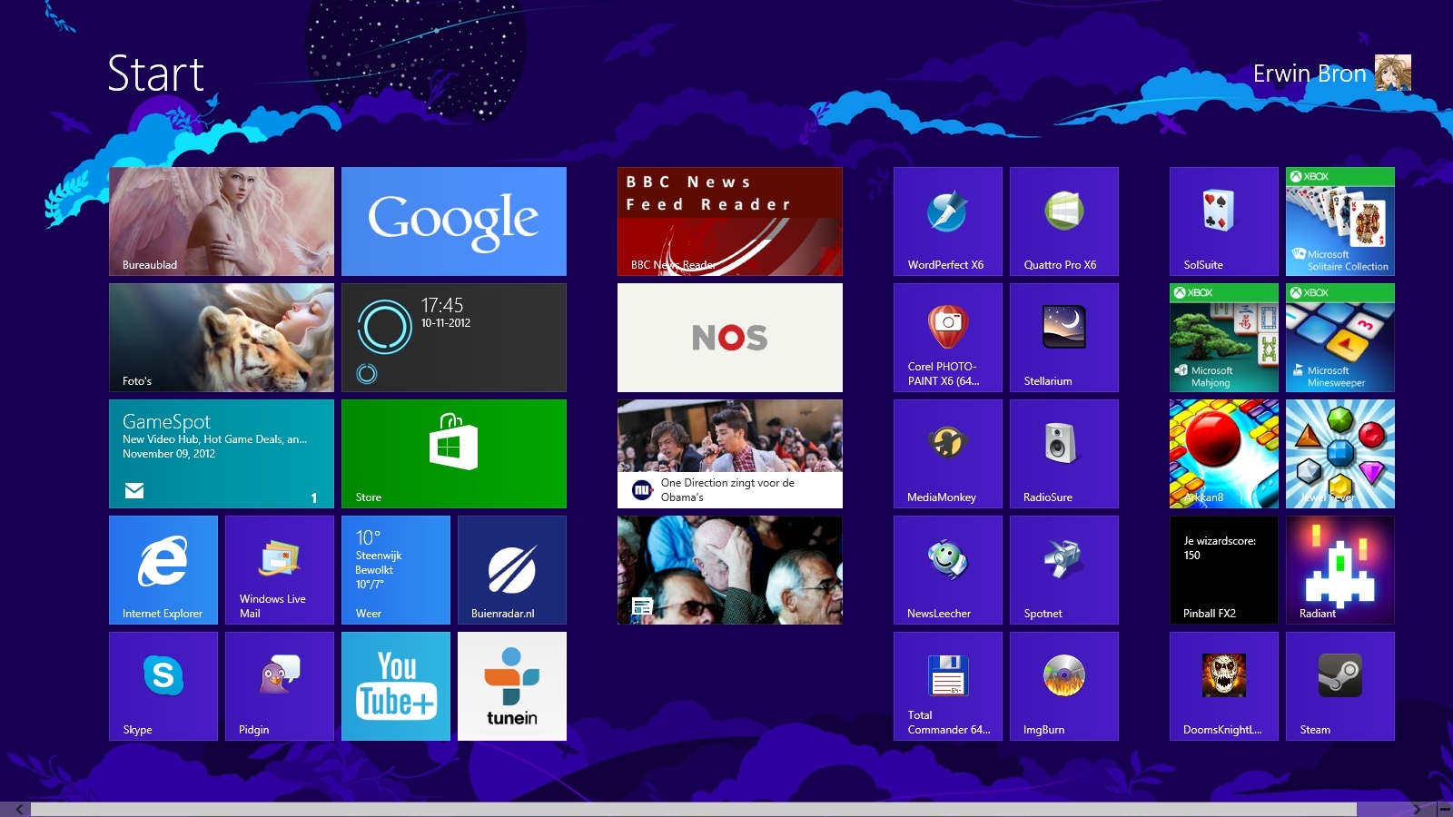Open NewsLeecher
This screenshot has width=1453, height=817.
click(x=948, y=570)
